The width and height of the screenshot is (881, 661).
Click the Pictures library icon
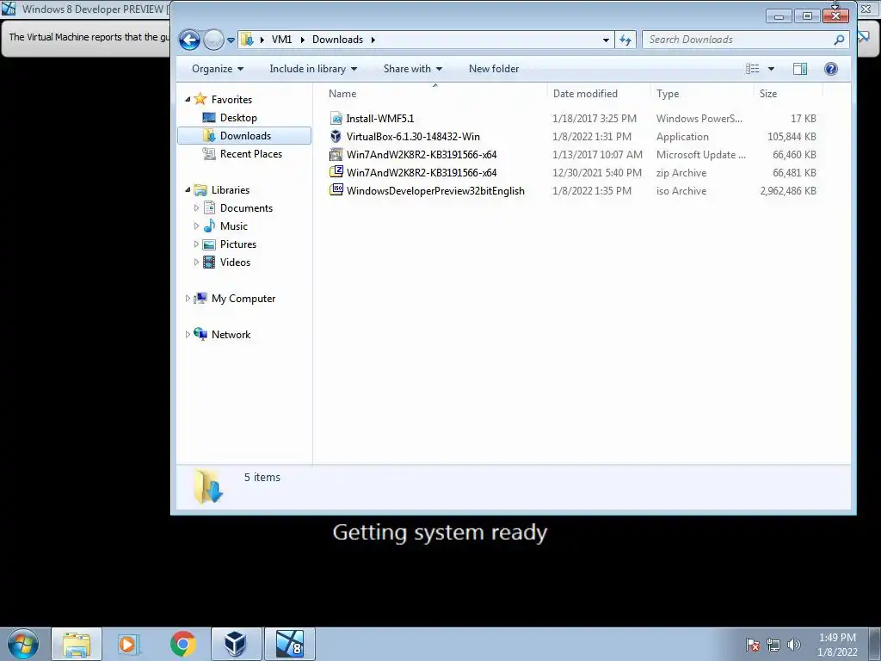click(209, 244)
